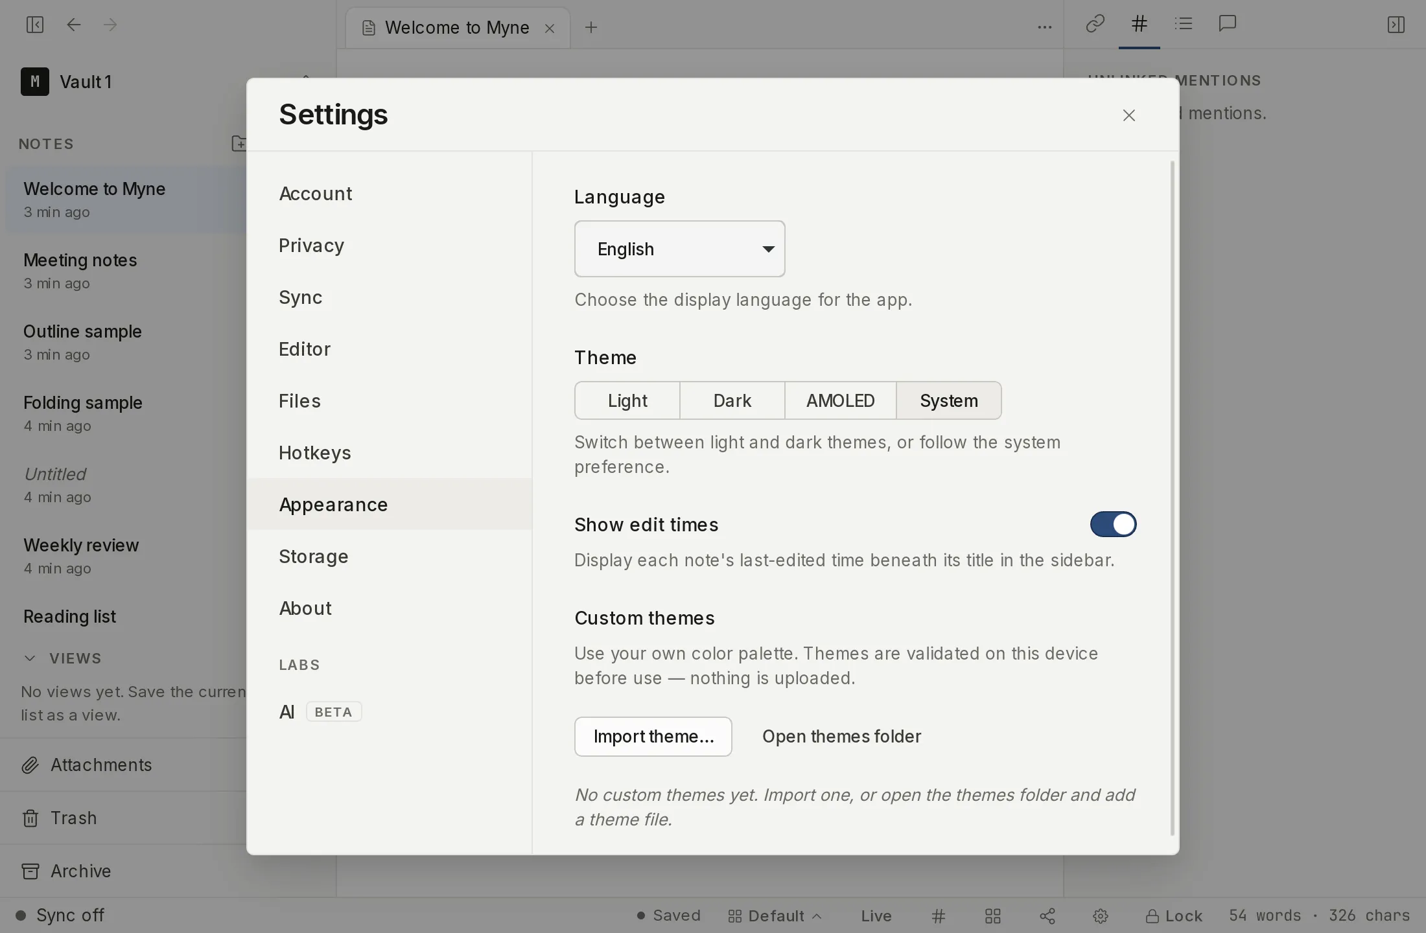Image resolution: width=1426 pixels, height=933 pixels.
Task: Toggle Show edit times switch
Action: coord(1114,524)
